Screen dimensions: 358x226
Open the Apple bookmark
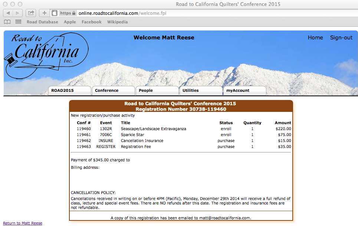click(x=70, y=22)
